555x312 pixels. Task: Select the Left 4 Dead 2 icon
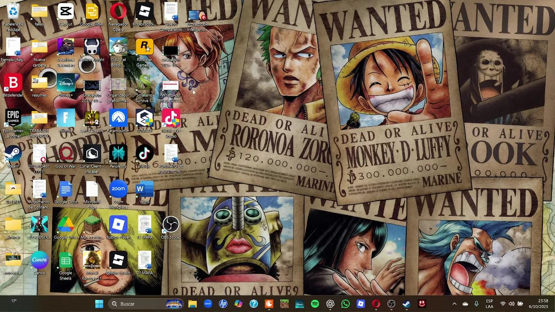(92, 122)
